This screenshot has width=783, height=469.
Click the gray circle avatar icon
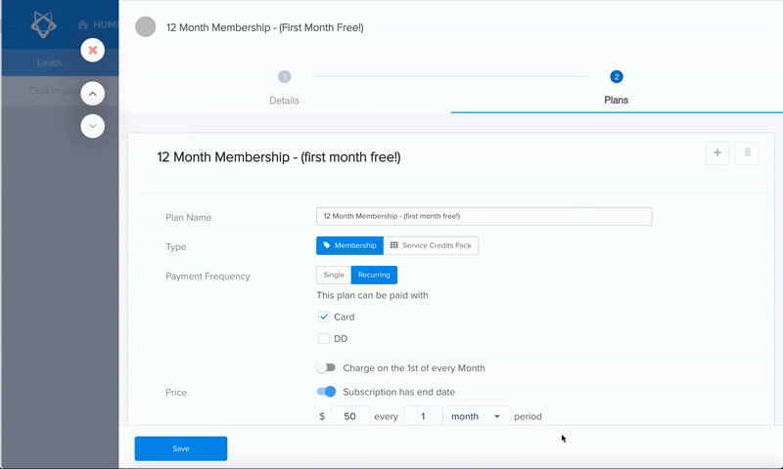click(x=145, y=27)
